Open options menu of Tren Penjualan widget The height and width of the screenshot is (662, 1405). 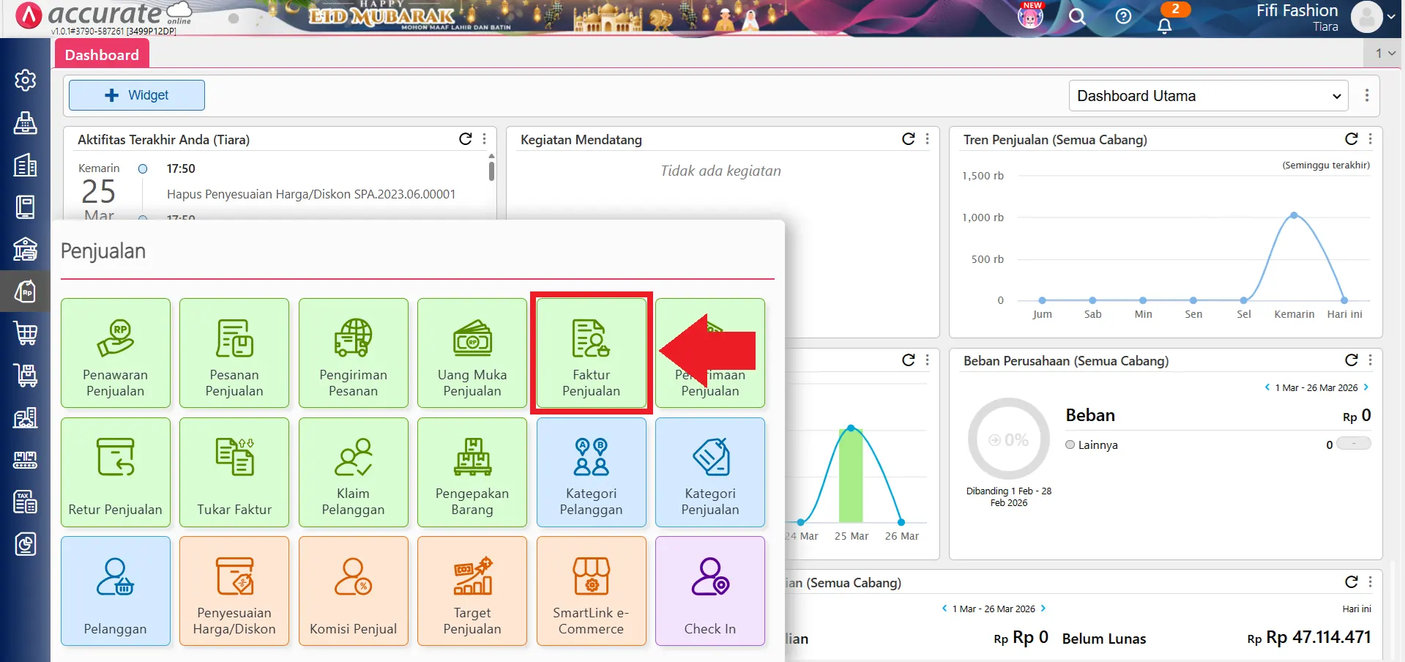pyautogui.click(x=1371, y=139)
